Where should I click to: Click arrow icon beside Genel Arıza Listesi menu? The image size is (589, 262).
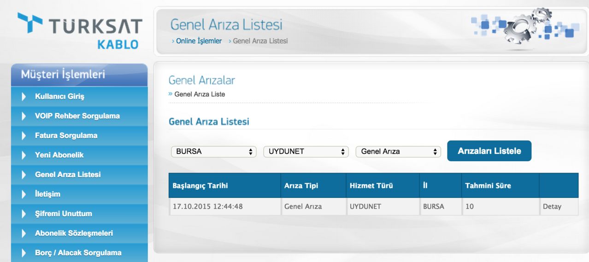pos(24,175)
